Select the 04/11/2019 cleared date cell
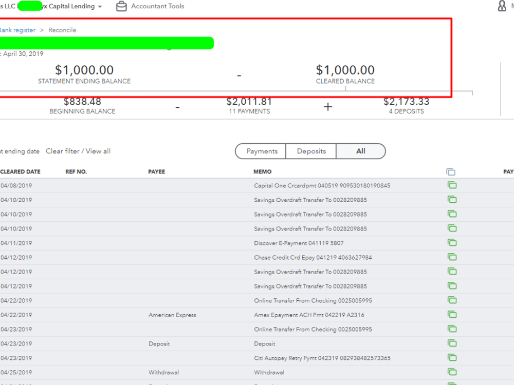The width and height of the screenshot is (514, 385). [16, 243]
